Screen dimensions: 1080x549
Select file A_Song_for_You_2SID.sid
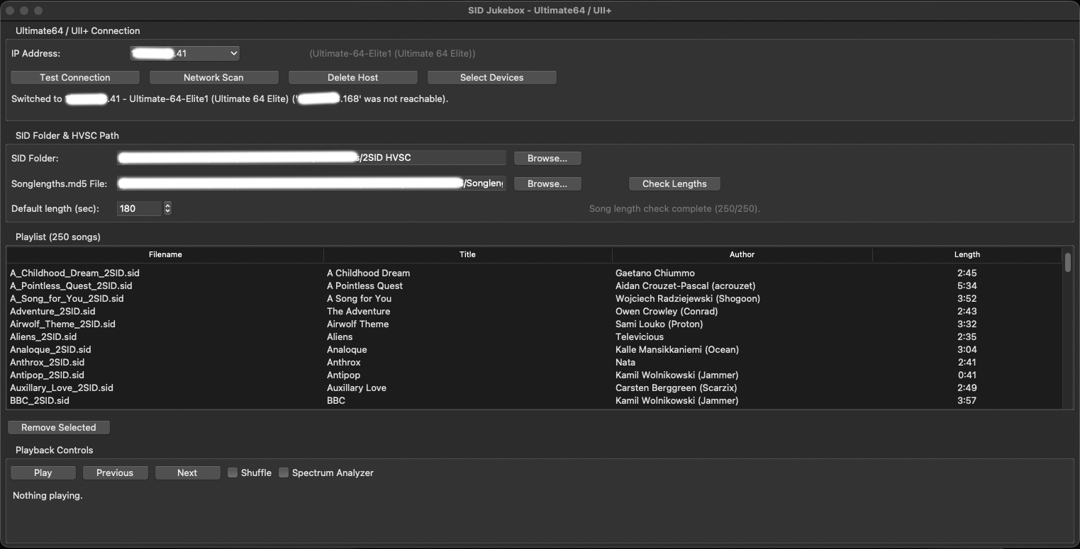click(x=67, y=298)
